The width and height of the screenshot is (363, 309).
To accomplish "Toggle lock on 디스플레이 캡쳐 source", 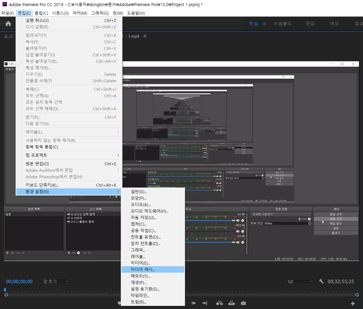I will tap(72, 222).
